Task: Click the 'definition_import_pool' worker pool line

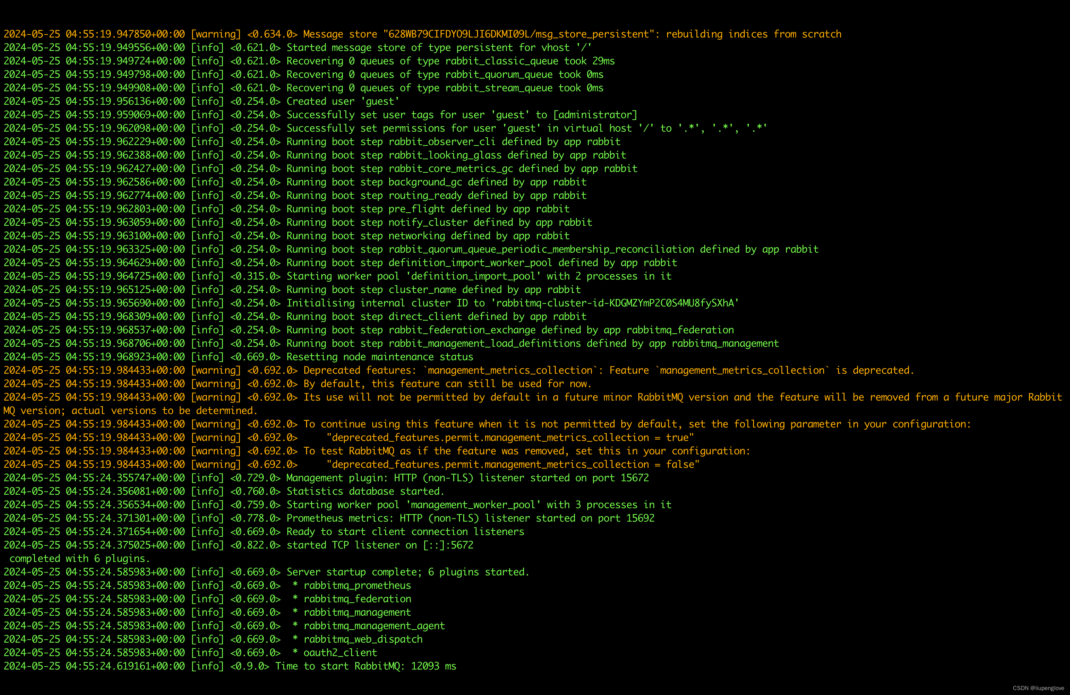Action: (x=338, y=276)
